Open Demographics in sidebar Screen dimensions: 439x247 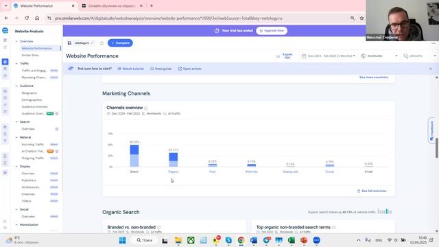[x=32, y=100]
